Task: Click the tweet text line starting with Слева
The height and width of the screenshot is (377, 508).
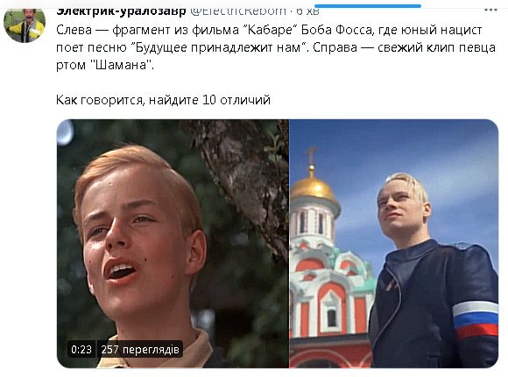Action: pyautogui.click(x=269, y=30)
